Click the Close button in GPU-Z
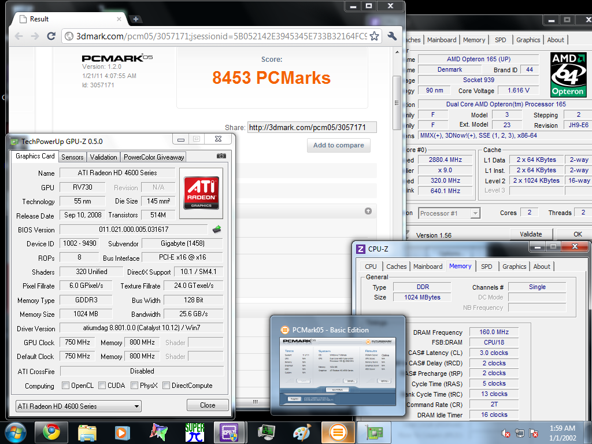 point(208,405)
